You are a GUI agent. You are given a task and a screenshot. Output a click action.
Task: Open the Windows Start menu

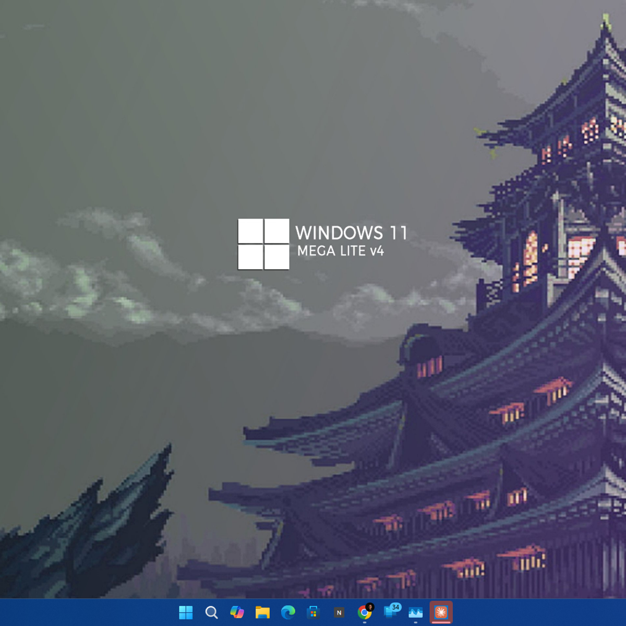(x=186, y=612)
